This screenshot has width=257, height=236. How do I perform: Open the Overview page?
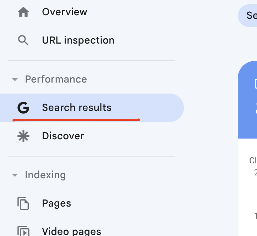coord(64,12)
